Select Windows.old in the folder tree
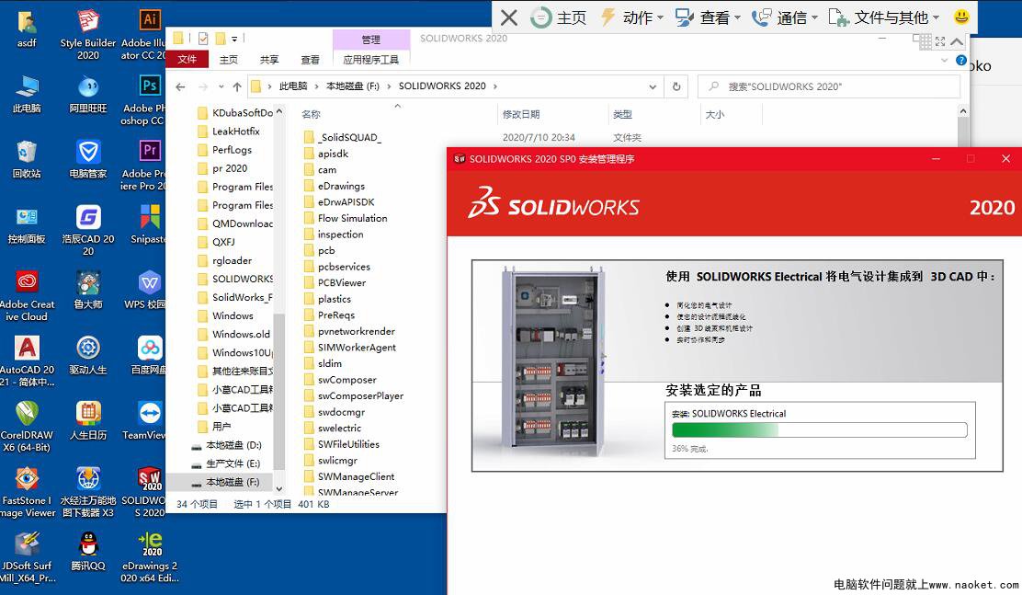Screen dimensions: 1022x595 pyautogui.click(x=241, y=334)
